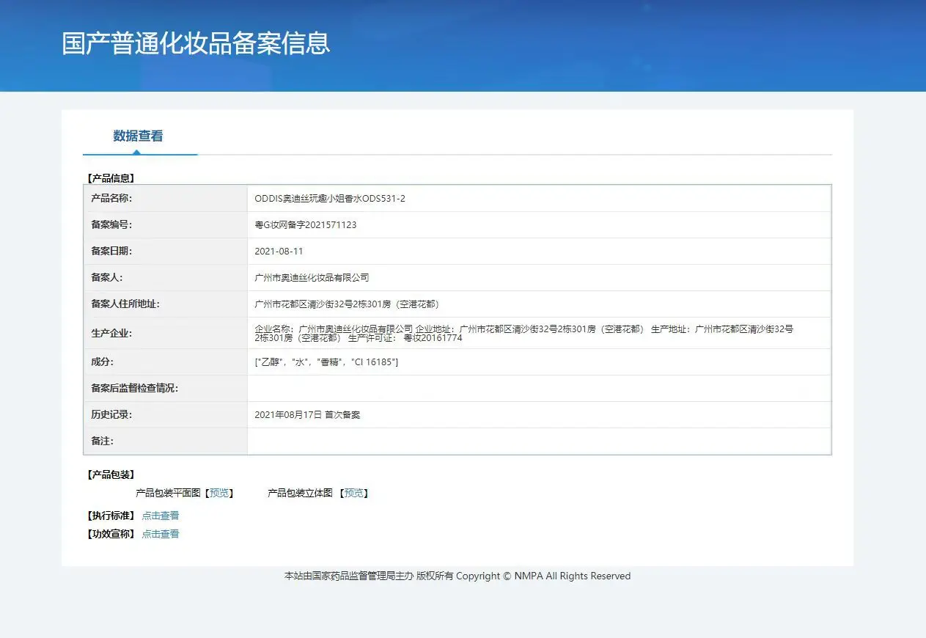
Task: Click the 历史记录 entry 2021年08月17日 首次备案
Action: 307,415
